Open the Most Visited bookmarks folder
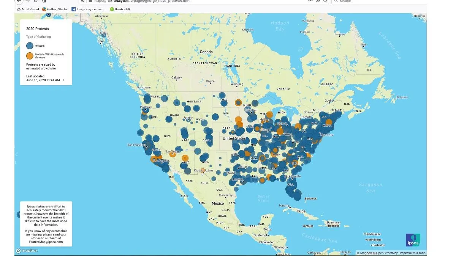 (x=28, y=9)
